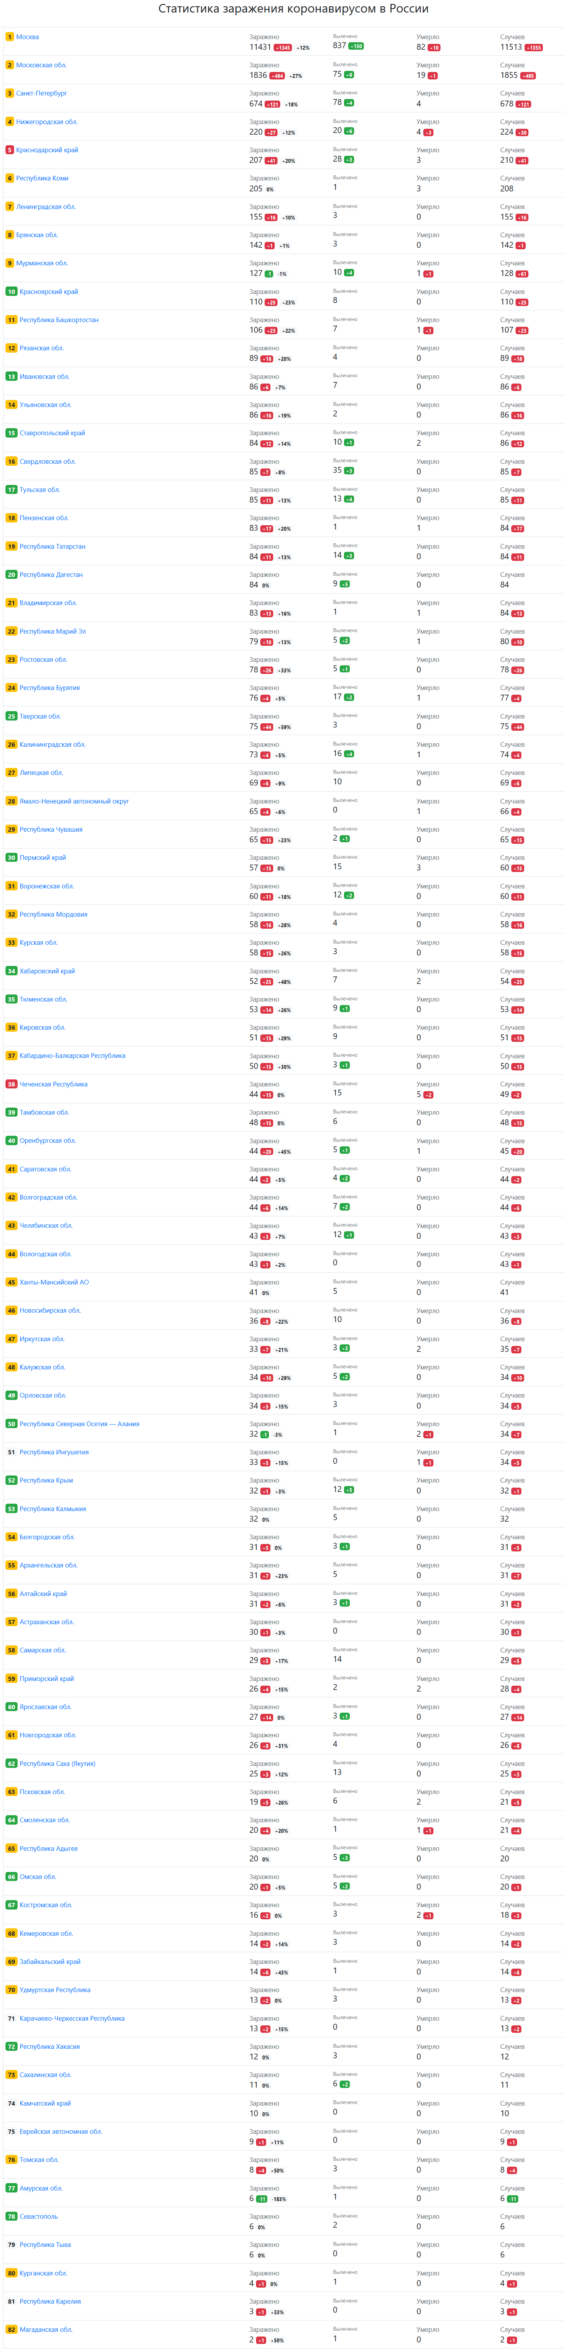The height and width of the screenshot is (2351, 564).
Task: Click the red rank 38 badge
Action: coord(11,1084)
